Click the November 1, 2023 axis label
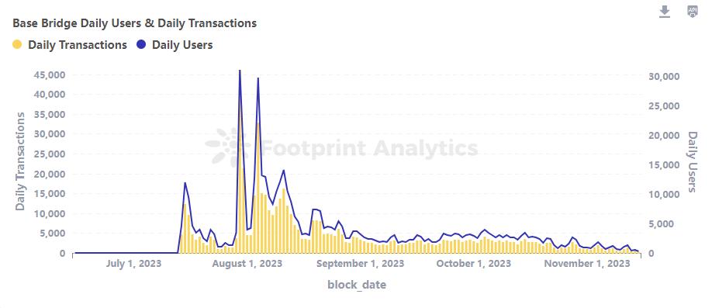712x308 pixels. click(587, 264)
